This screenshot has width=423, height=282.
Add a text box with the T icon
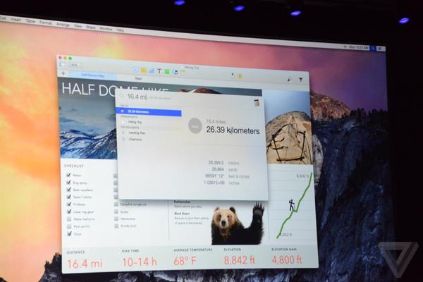pyautogui.click(x=159, y=71)
